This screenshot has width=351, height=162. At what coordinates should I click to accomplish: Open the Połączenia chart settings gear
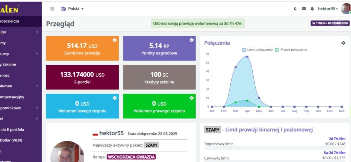[343, 43]
